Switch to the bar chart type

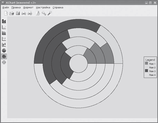4,21
